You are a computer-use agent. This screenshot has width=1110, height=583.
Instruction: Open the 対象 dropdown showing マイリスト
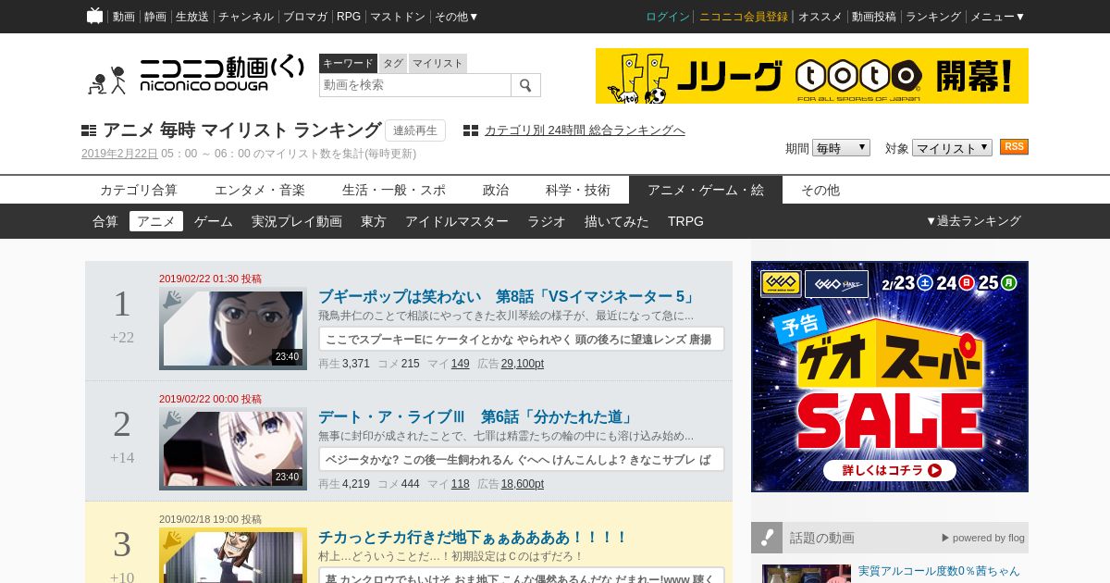point(952,148)
